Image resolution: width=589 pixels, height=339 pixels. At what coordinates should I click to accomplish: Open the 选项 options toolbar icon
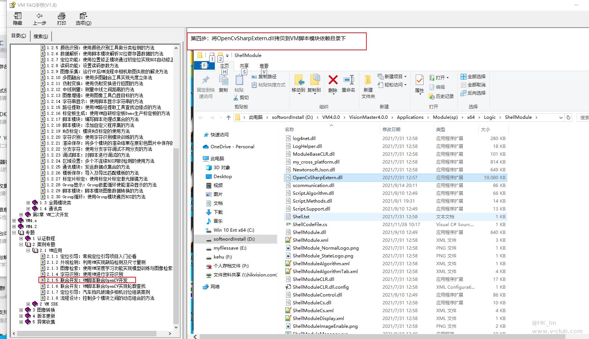click(x=83, y=16)
